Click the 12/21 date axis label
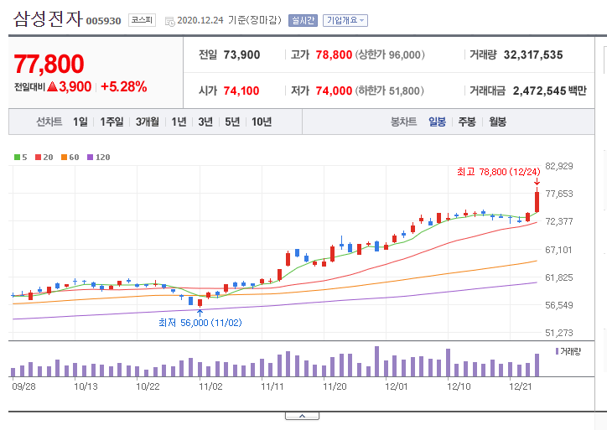Screen dimensions: 607x430 click(521, 386)
